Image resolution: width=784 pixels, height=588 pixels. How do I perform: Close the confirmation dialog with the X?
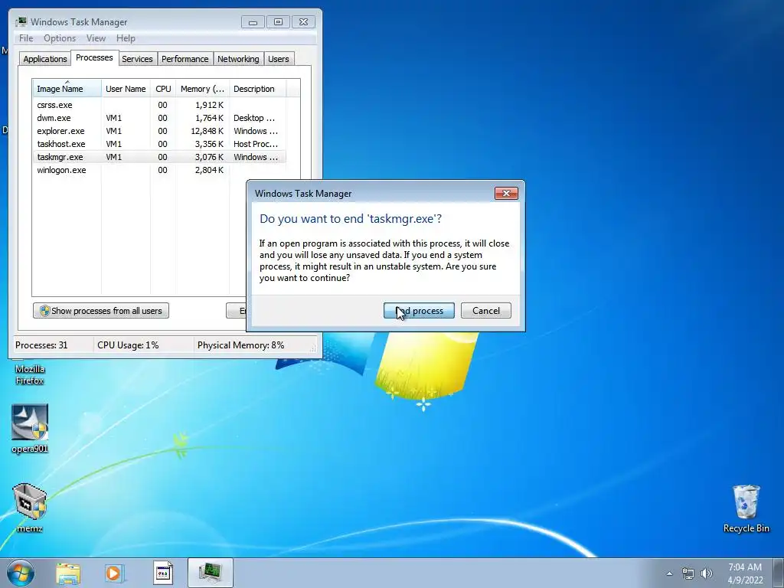(506, 194)
